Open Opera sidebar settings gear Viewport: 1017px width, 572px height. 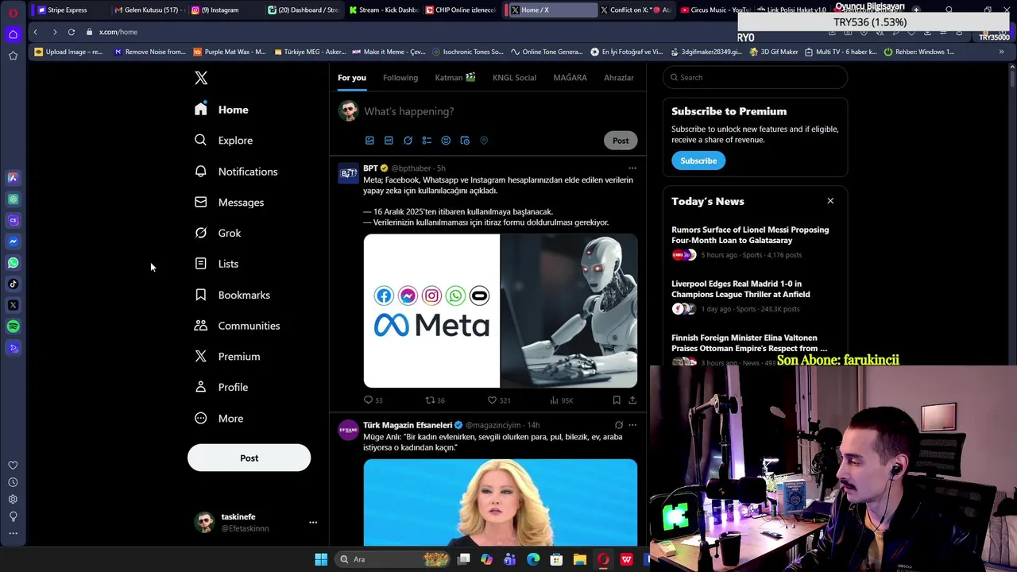(x=13, y=500)
